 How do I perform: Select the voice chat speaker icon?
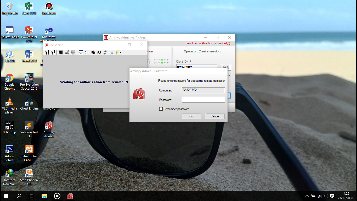pyautogui.click(x=67, y=52)
